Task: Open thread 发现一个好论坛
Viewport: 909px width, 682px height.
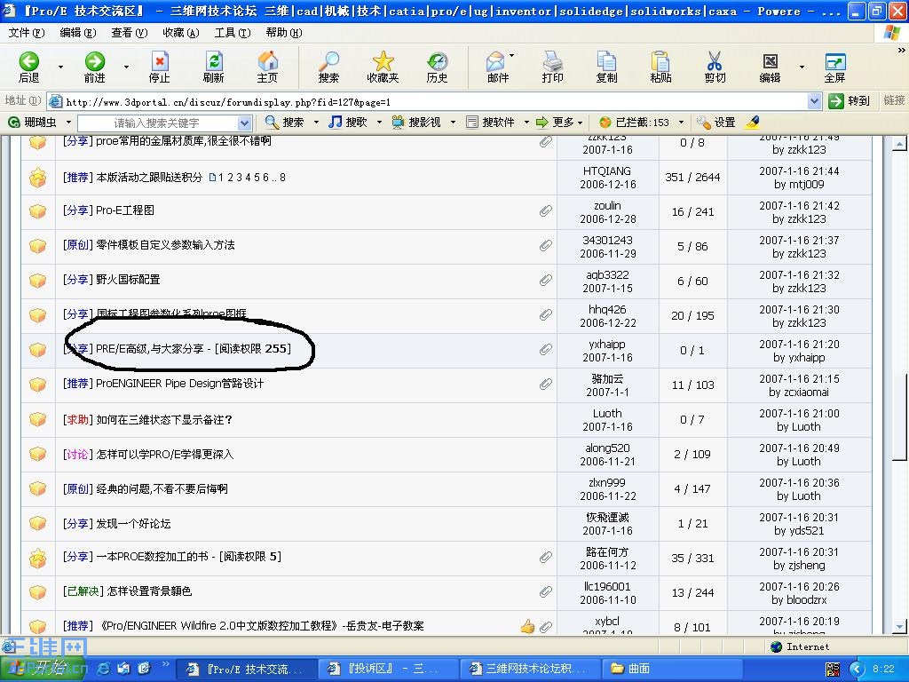Action: pos(133,524)
